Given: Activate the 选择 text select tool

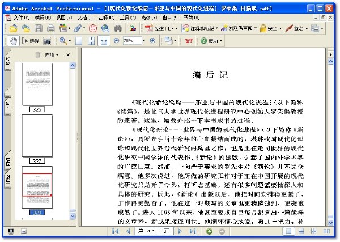Looking at the screenshot, I should pyautogui.click(x=30, y=41).
